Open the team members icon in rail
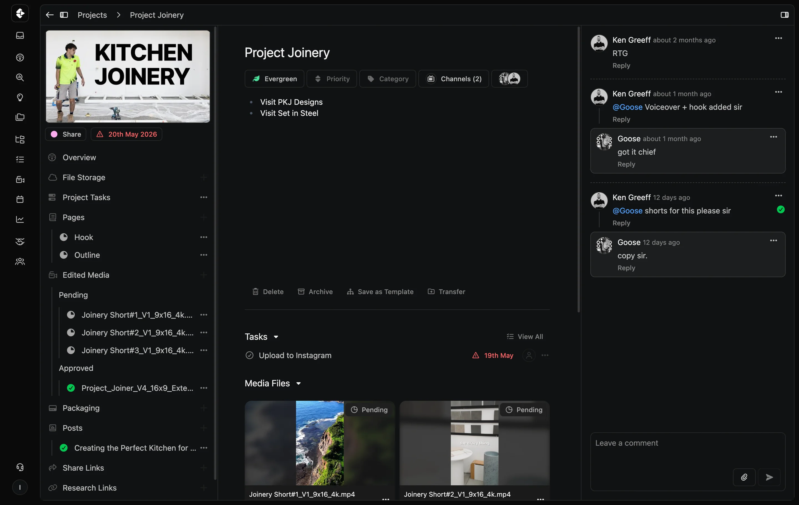799x505 pixels. 20,261
